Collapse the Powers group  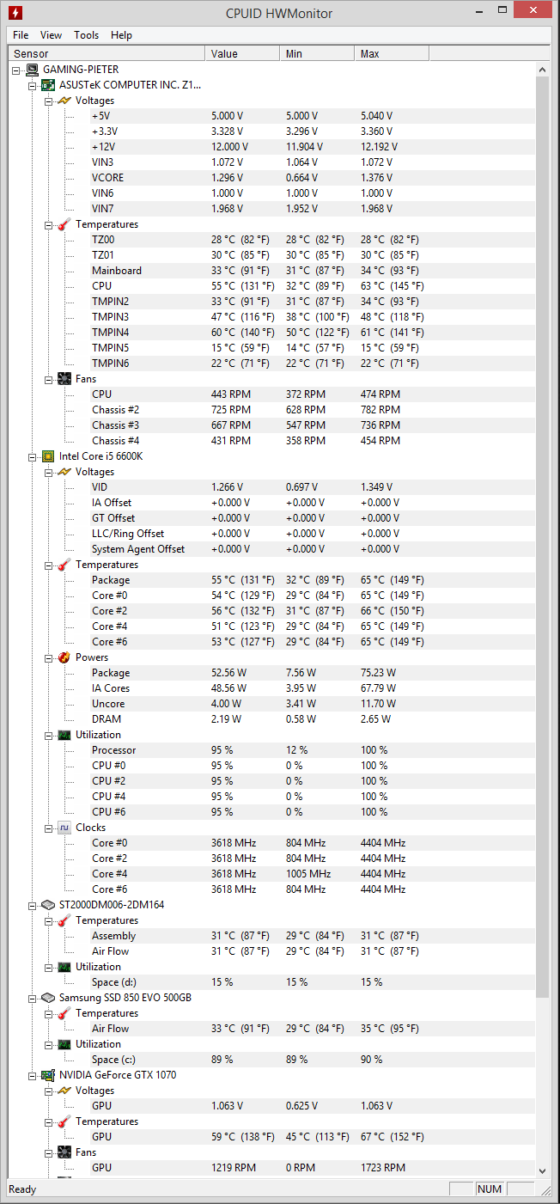(49, 657)
